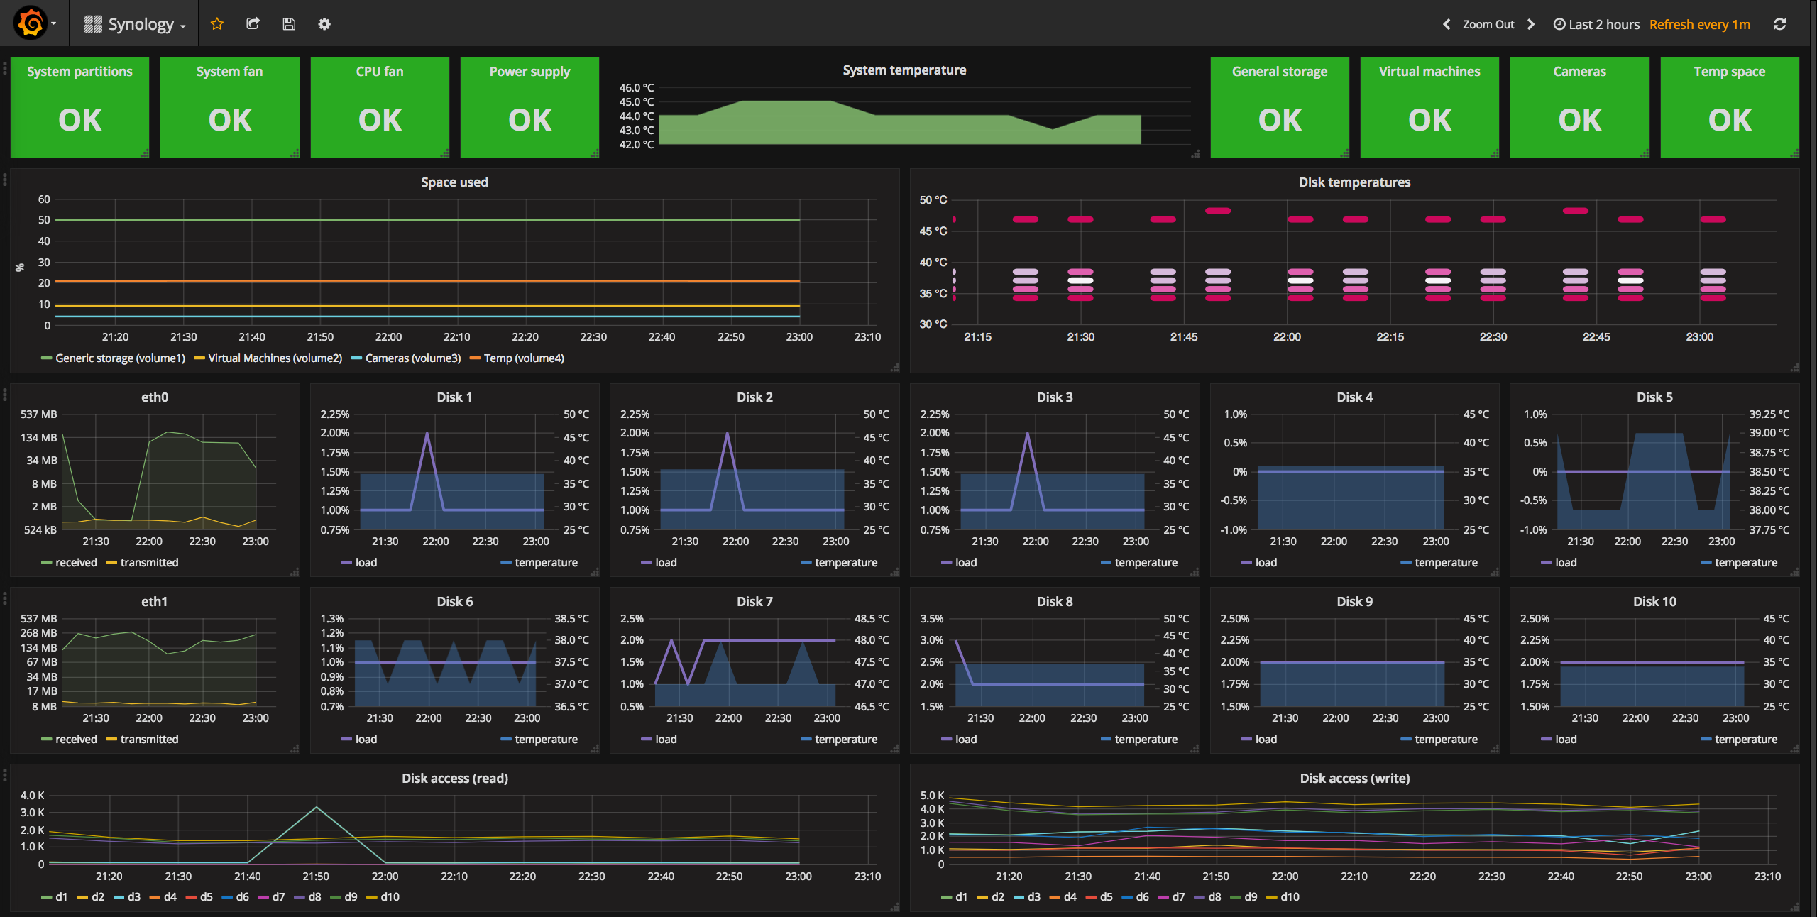Toggle d3 series in Disk access (read)

[133, 896]
